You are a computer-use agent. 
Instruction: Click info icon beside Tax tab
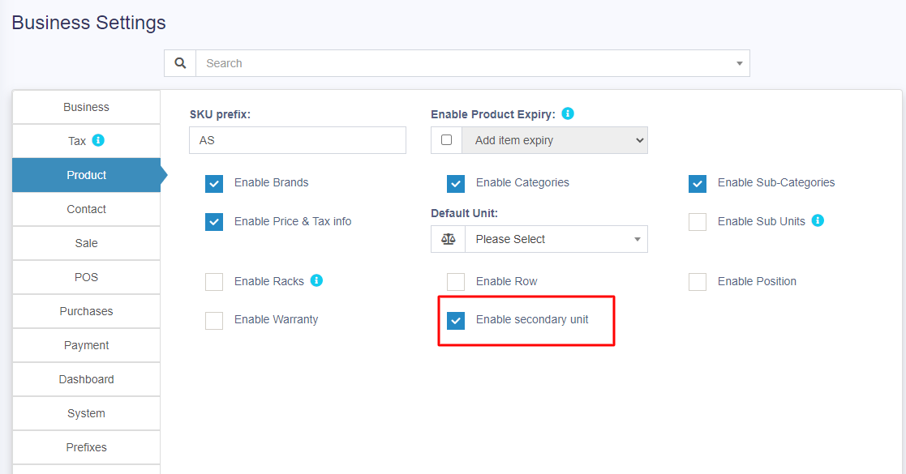[98, 140]
